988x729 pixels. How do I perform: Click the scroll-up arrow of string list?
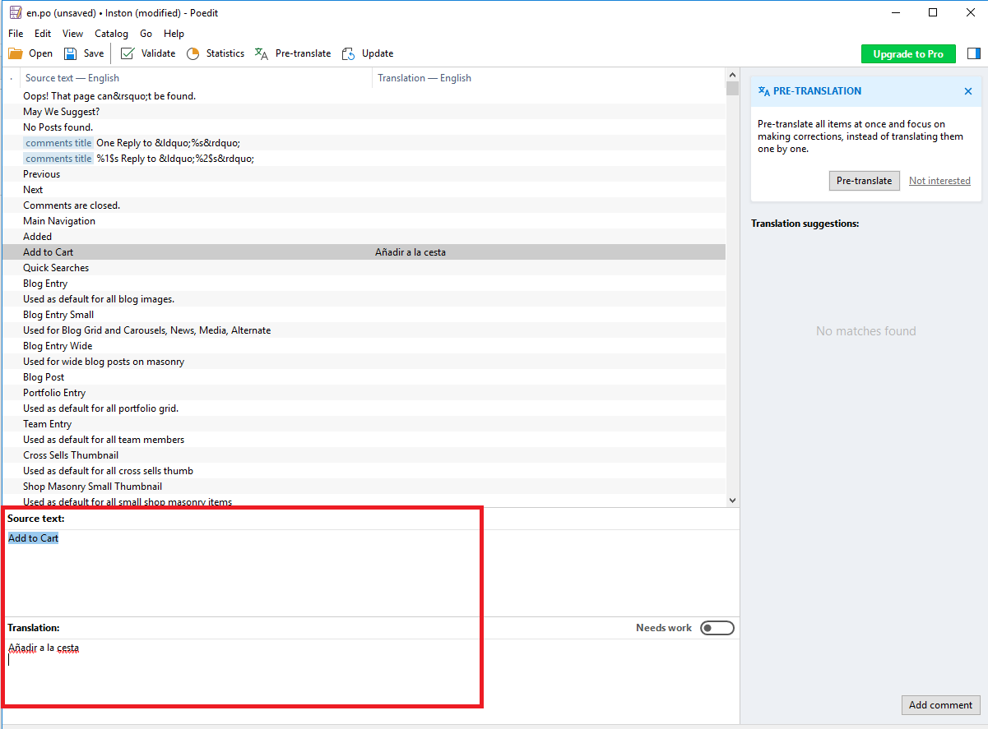click(732, 75)
